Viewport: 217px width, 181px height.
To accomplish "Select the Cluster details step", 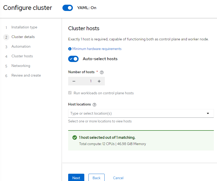I will click(x=23, y=37).
